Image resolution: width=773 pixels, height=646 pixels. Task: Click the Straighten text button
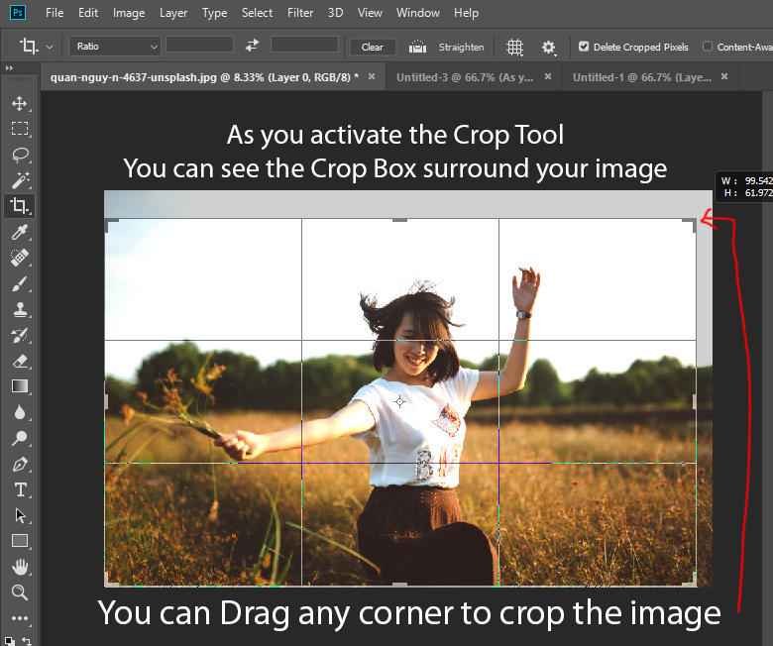coord(461,47)
